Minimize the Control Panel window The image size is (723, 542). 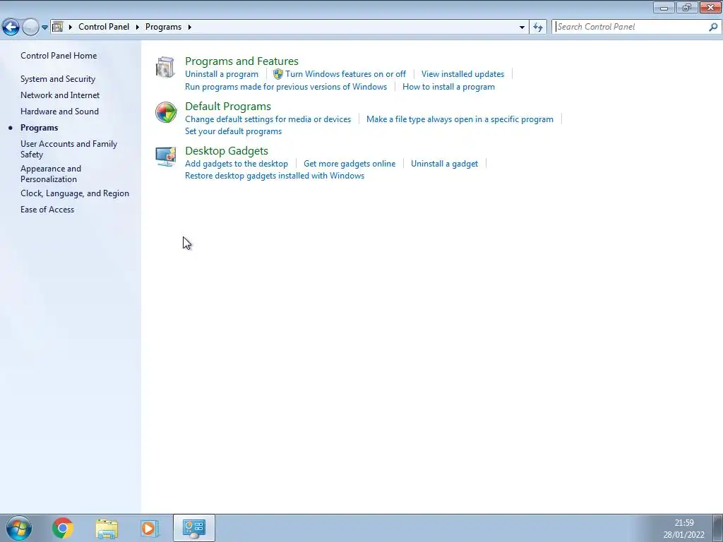click(664, 7)
